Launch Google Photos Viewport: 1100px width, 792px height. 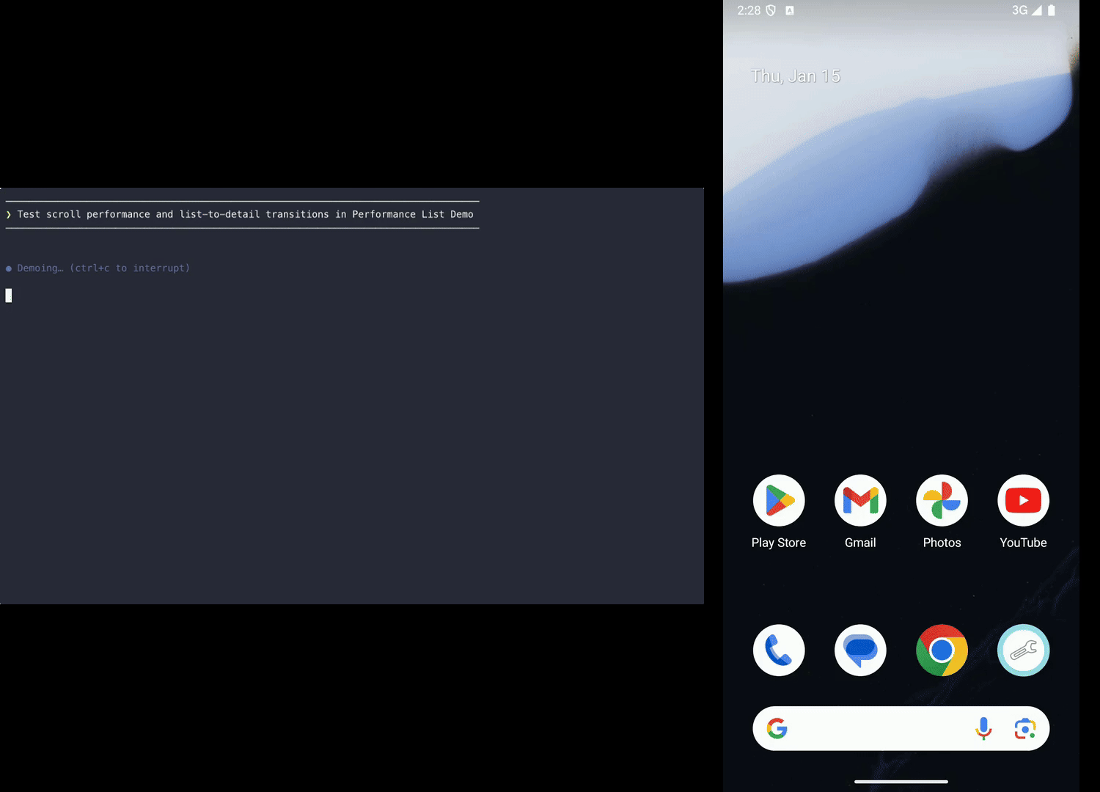point(942,500)
